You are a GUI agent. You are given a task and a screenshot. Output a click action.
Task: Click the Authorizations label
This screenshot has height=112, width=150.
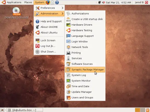[80, 14]
